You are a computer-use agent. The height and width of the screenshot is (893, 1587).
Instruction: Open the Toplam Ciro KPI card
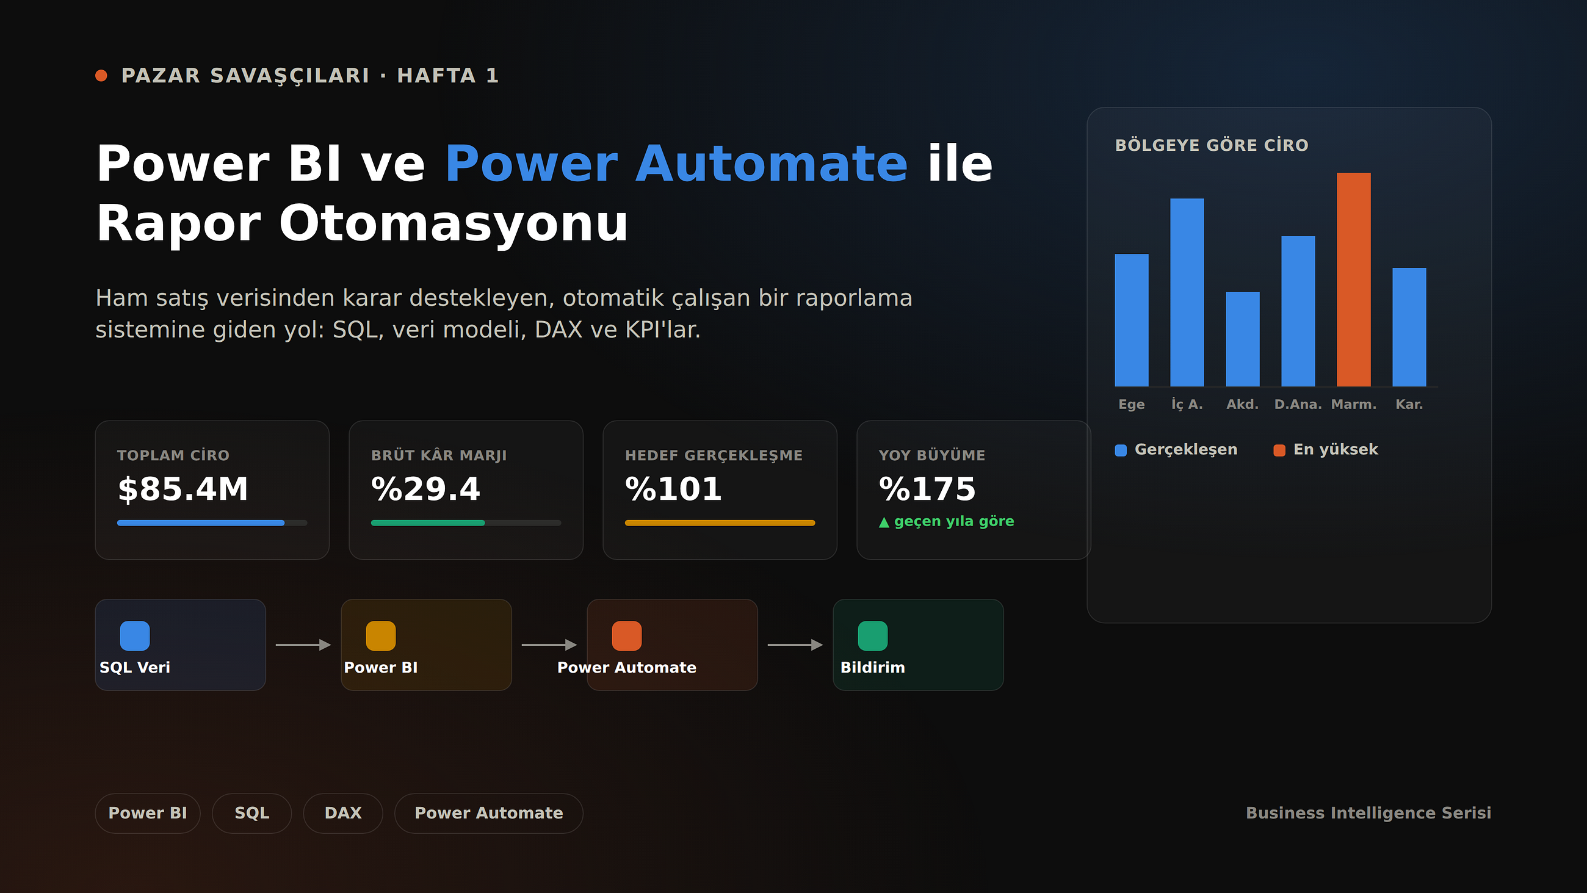pyautogui.click(x=212, y=490)
